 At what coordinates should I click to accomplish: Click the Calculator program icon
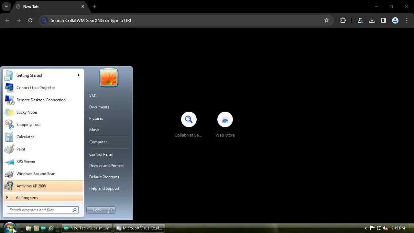pyautogui.click(x=9, y=137)
